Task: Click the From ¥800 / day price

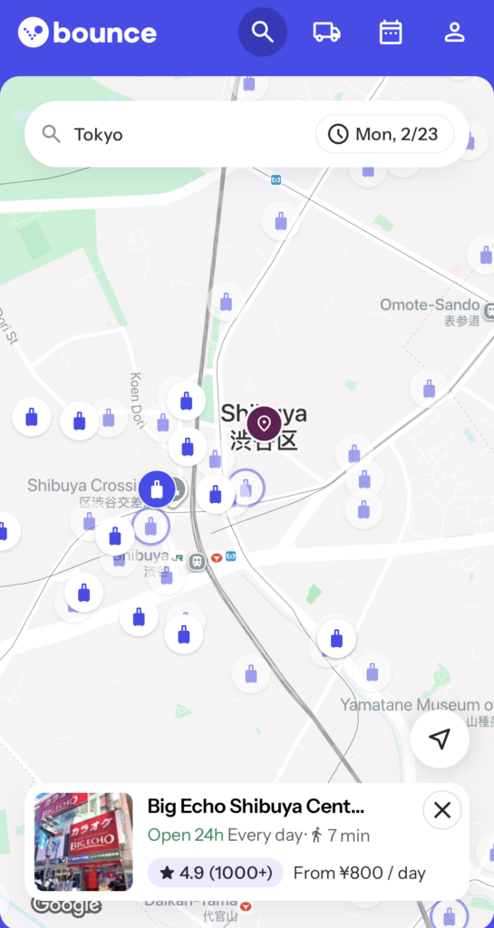Action: coord(360,873)
